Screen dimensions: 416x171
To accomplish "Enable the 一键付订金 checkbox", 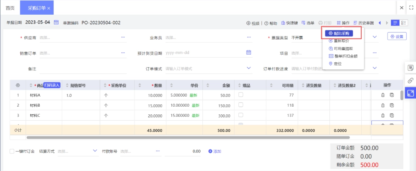I will (x=12, y=151).
